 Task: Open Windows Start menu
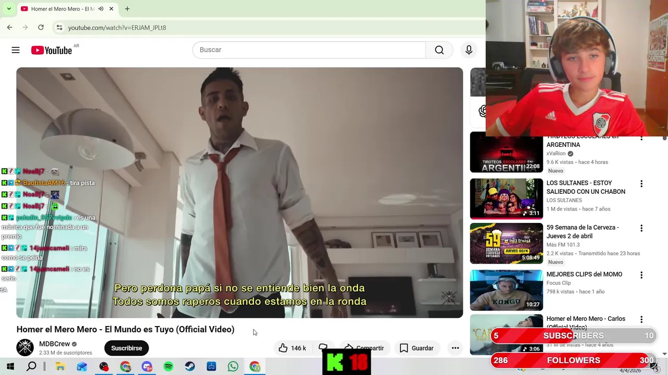(x=10, y=367)
